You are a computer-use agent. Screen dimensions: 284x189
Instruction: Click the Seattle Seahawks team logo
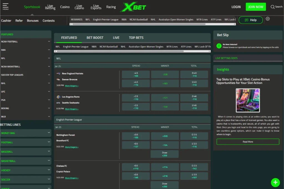tap(58, 103)
